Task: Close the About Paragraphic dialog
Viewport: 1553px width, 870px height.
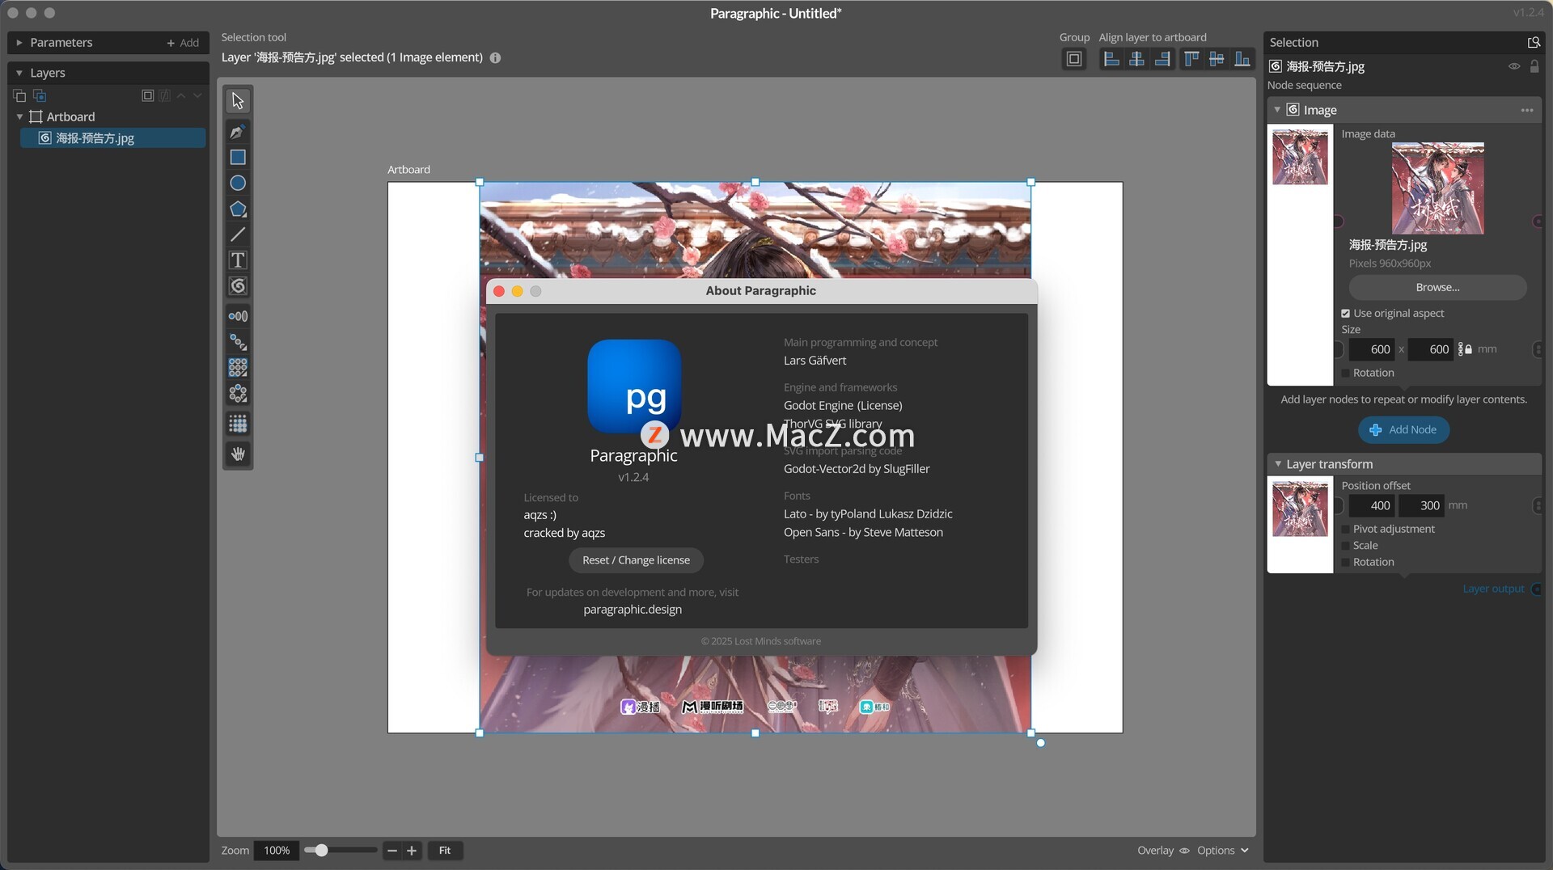Action: coord(499,291)
